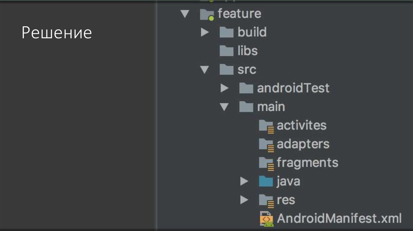Click the Решение slide title text
Viewport: 413px width, 231px height.
click(x=56, y=33)
